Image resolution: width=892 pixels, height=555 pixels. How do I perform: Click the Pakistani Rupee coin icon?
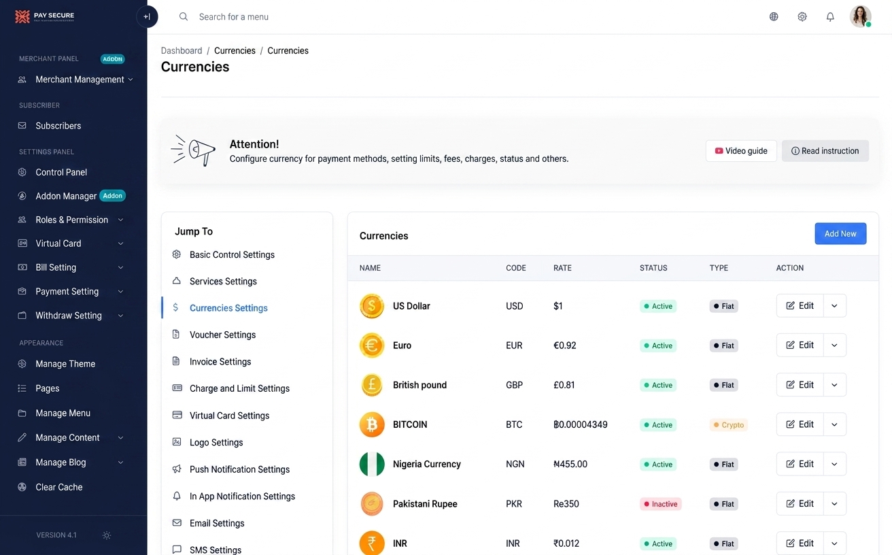[x=372, y=504]
